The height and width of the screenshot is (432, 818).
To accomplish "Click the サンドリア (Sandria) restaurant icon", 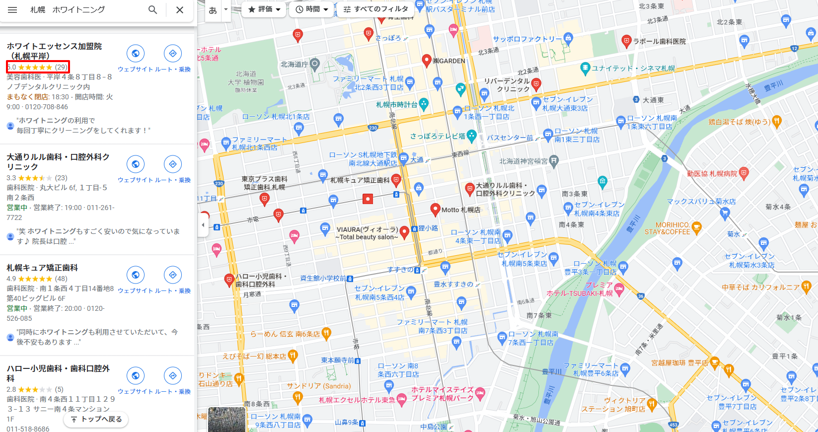I will pos(297,397).
